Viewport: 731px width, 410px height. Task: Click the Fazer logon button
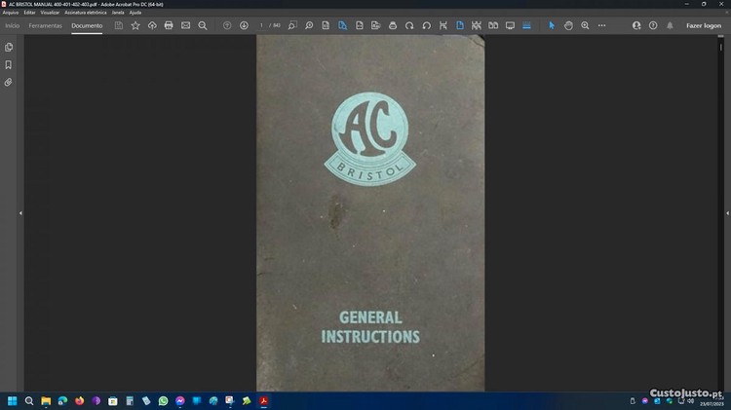(x=703, y=25)
